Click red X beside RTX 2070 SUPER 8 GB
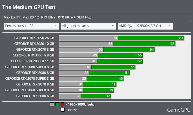The width and height of the screenshot is (193, 115). tap(56, 79)
